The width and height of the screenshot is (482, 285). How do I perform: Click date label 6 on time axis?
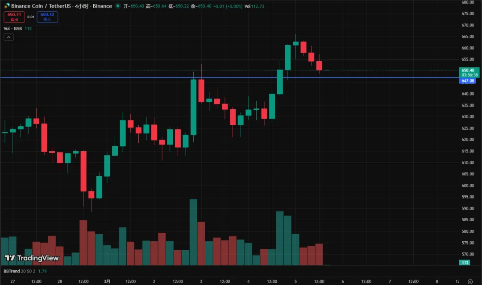click(x=343, y=281)
